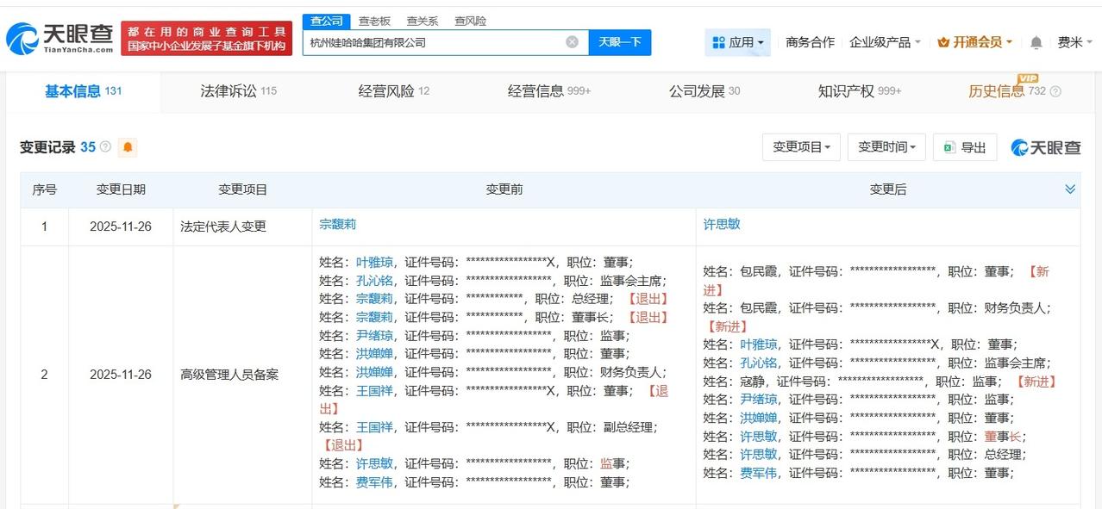Open user menu 费米
The width and height of the screenshot is (1102, 509).
click(1074, 42)
